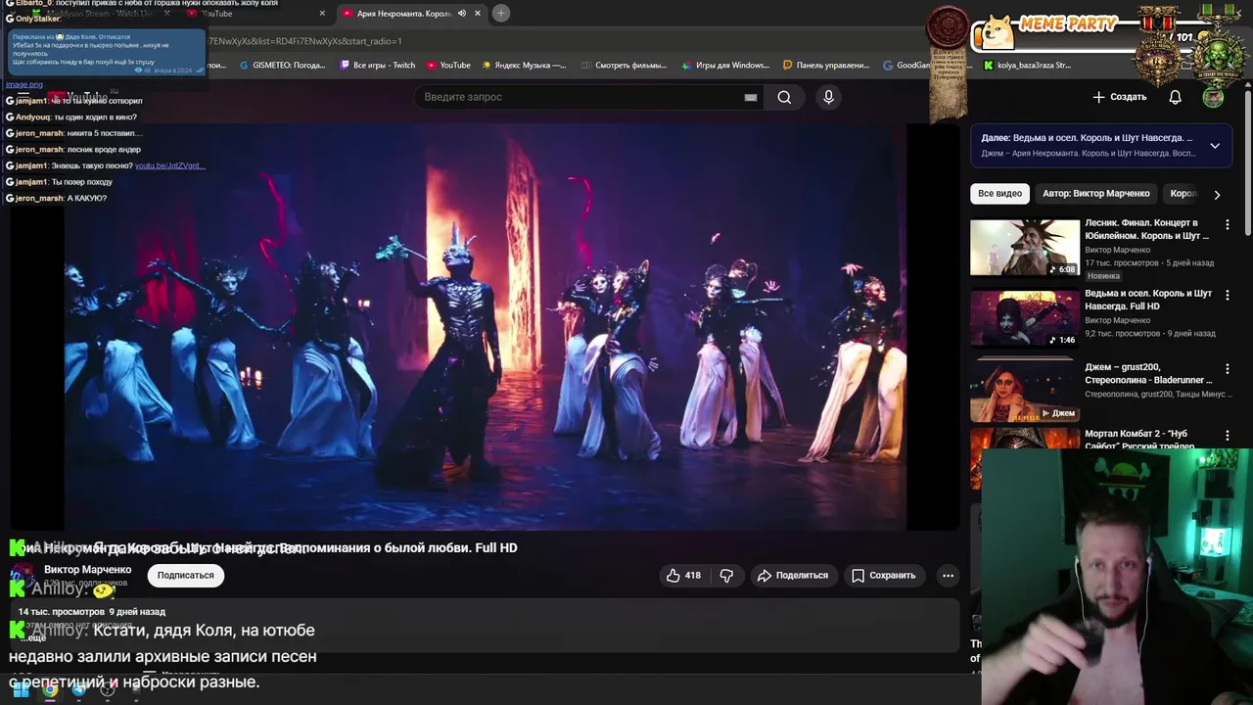Expand the video description with ...ещё
1253x705 pixels.
(33, 637)
